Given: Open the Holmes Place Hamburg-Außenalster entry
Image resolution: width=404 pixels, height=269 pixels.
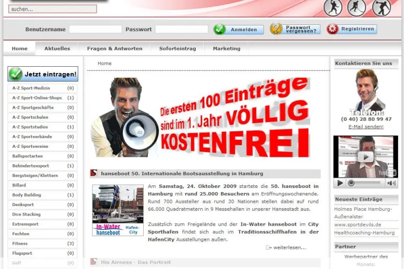Looking at the screenshot, I should click(363, 213).
